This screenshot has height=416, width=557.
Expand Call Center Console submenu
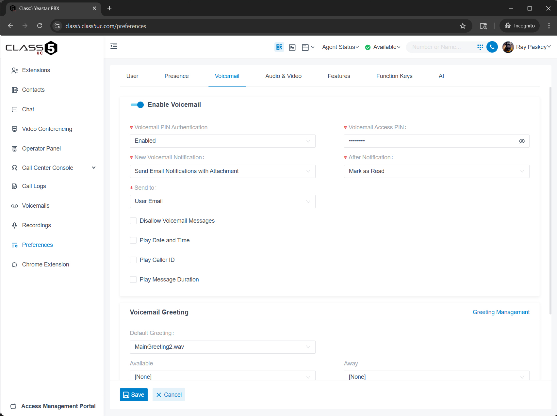click(x=94, y=168)
